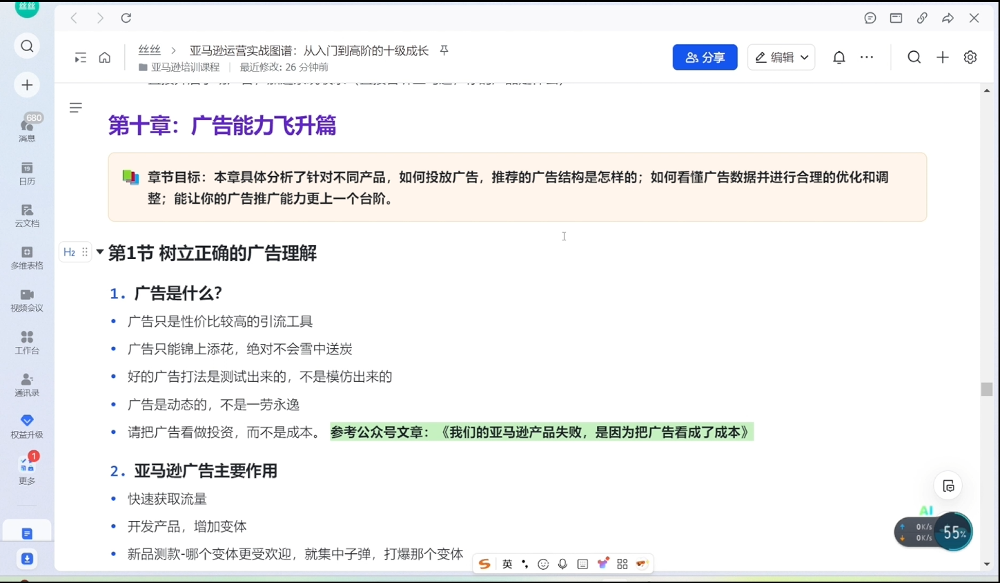Open the 亚马逊培训课程 folder breadcrumb

pos(184,67)
